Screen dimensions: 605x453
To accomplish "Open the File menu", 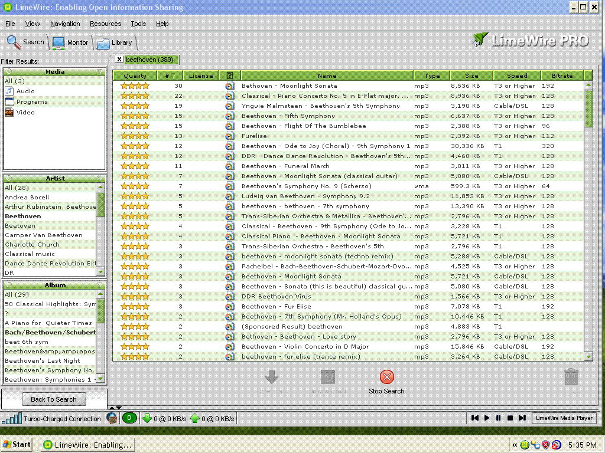I will (x=10, y=24).
